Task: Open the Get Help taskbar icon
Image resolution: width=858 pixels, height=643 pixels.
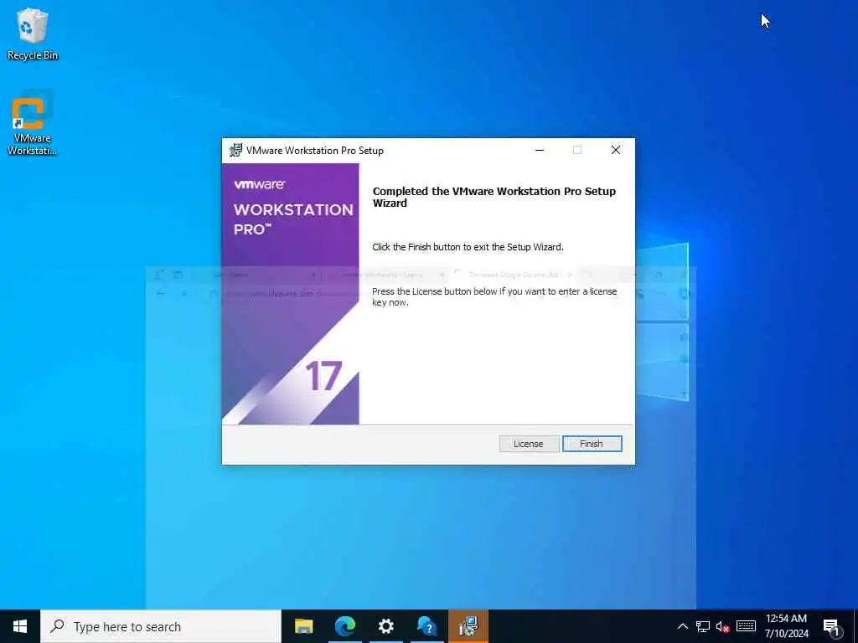Action: (x=426, y=626)
